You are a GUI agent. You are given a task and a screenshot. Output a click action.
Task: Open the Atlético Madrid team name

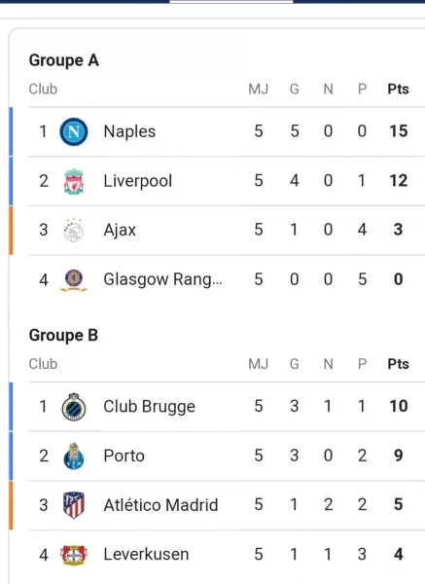pyautogui.click(x=160, y=505)
